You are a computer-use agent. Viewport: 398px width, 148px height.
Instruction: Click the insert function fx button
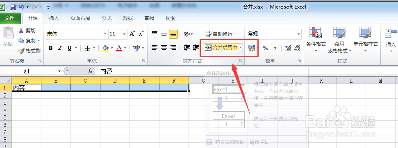[90, 71]
